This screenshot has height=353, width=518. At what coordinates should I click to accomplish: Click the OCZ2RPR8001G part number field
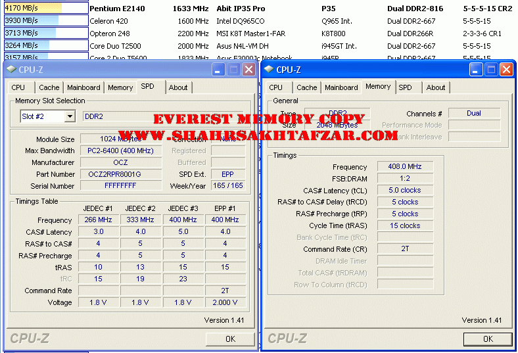120,174
